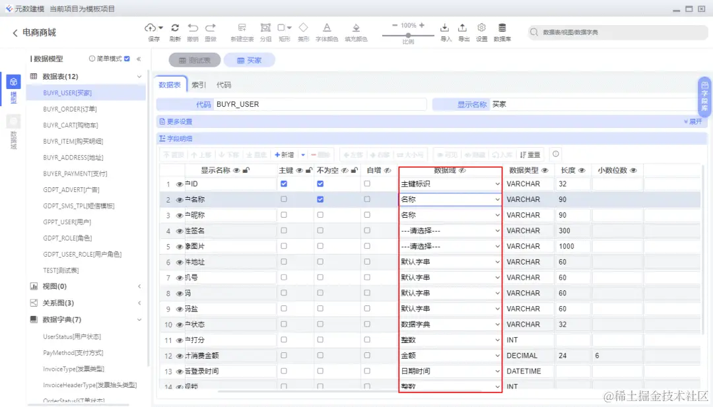Check the 自增 checkbox for row 1

[368, 183]
